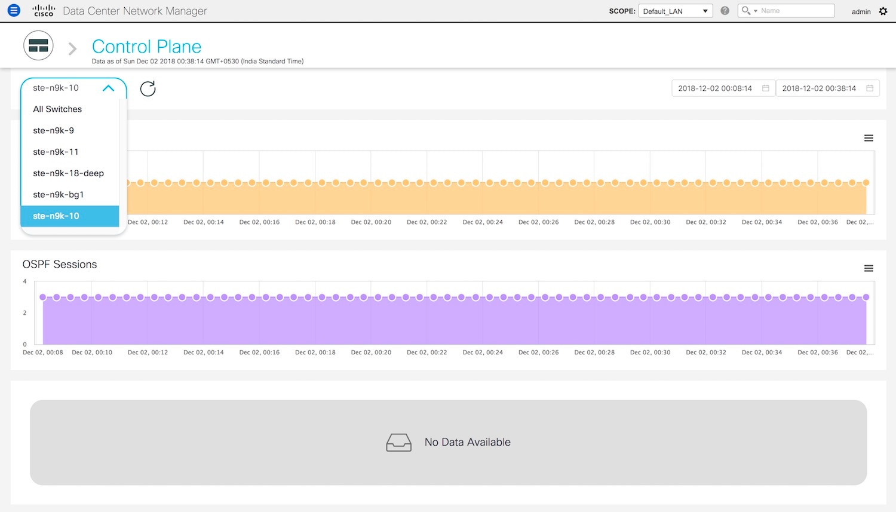Click the 'Data as of' timestamp text
Screen dimensions: 896x512
click(198, 61)
